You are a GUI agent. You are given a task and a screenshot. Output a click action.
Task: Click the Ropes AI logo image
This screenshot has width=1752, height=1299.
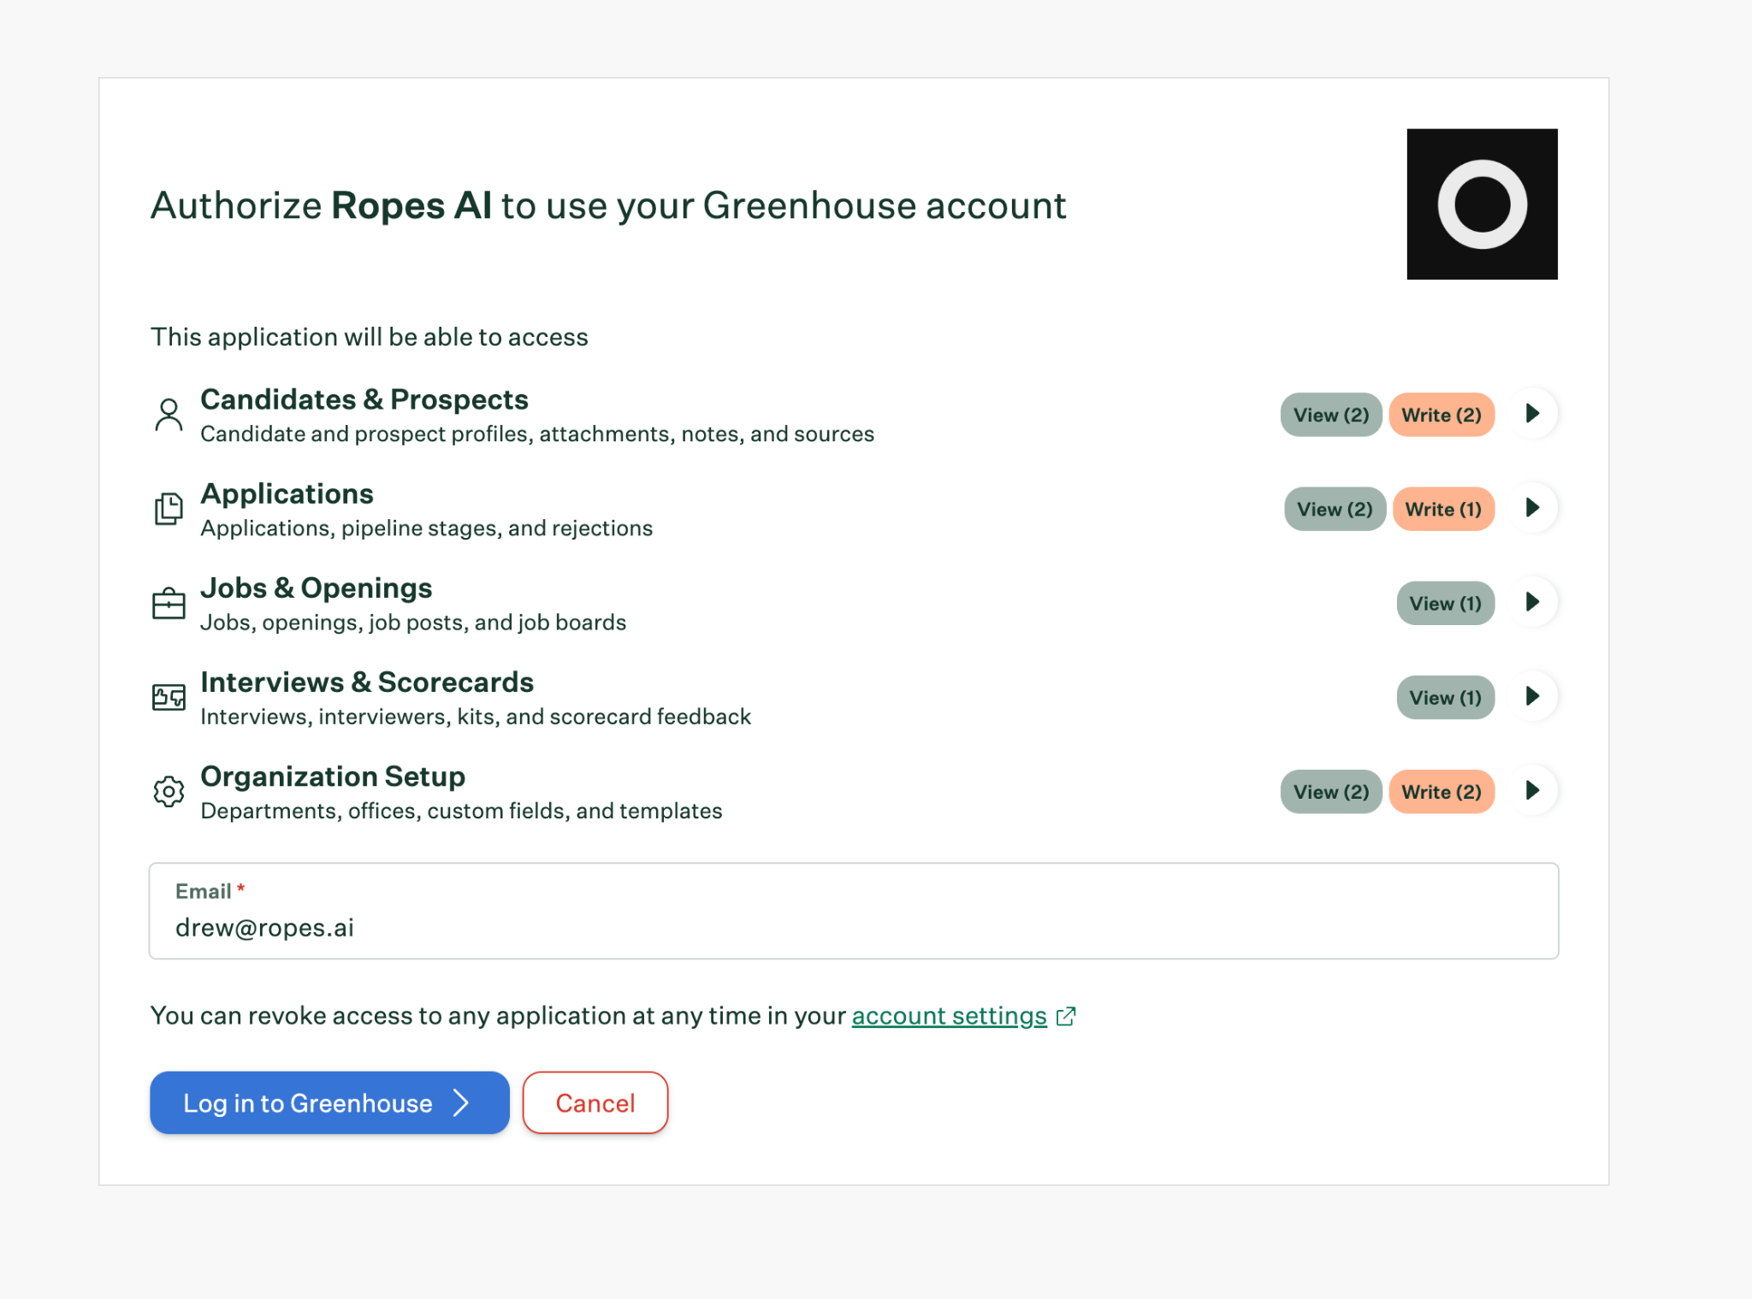pos(1482,204)
